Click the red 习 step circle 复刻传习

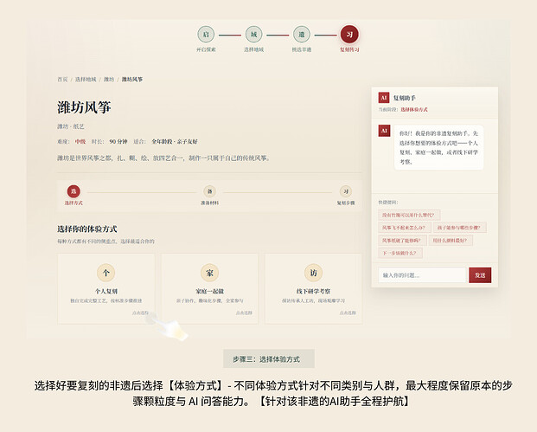pyautogui.click(x=349, y=35)
